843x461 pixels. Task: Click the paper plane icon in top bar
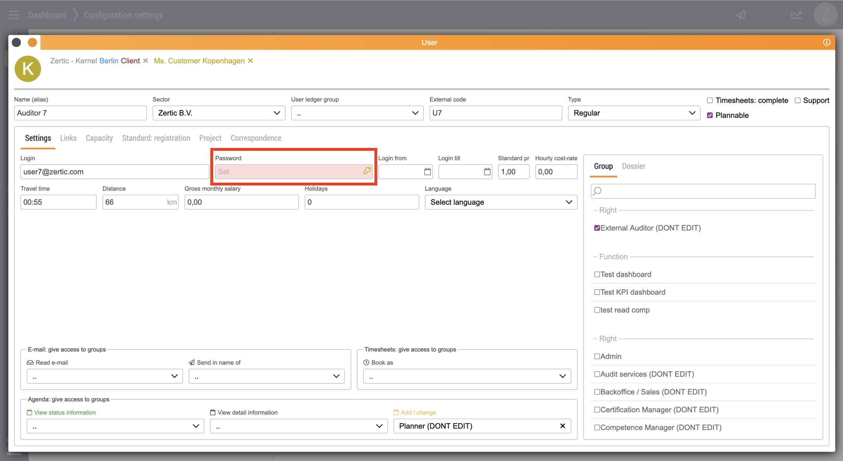pos(741,15)
